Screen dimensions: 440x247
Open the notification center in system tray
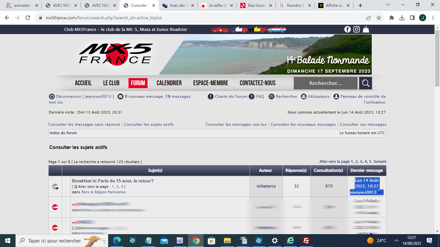[x=429, y=241]
